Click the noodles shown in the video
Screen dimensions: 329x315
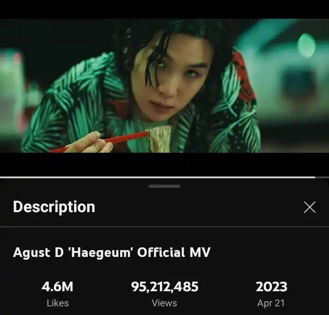tap(159, 139)
